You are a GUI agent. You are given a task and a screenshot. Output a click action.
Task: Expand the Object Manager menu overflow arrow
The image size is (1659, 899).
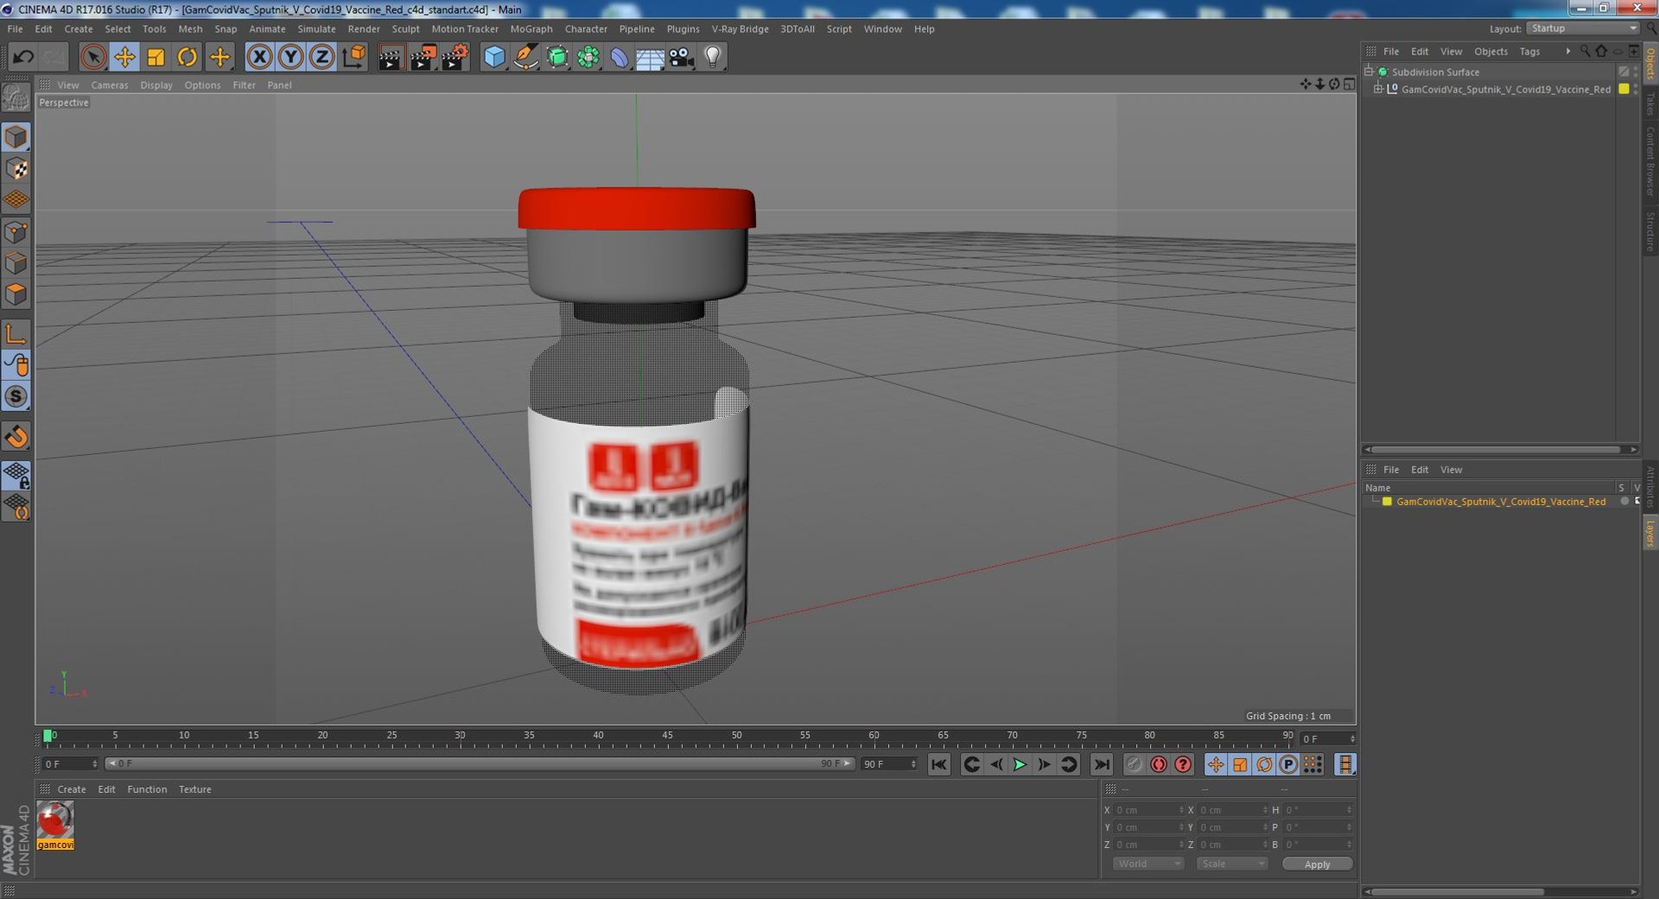pyautogui.click(x=1567, y=52)
